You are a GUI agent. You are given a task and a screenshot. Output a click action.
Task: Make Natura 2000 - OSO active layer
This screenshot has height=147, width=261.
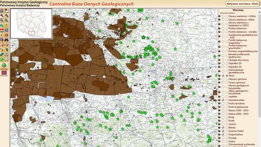click(227, 111)
